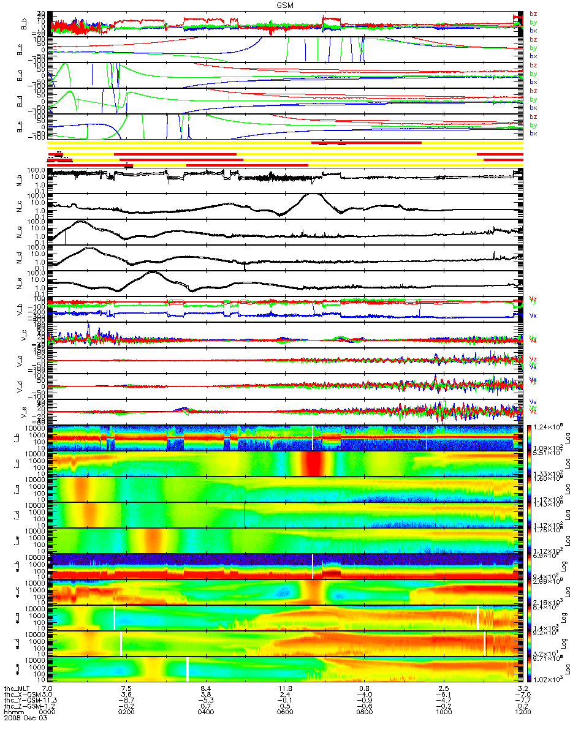This screenshot has width=570, height=735.
Task: Click the bz legend of B_b panel
Action: click(533, 13)
